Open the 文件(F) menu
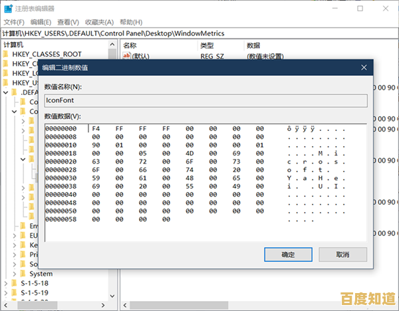This screenshot has height=311, width=399. (14, 21)
